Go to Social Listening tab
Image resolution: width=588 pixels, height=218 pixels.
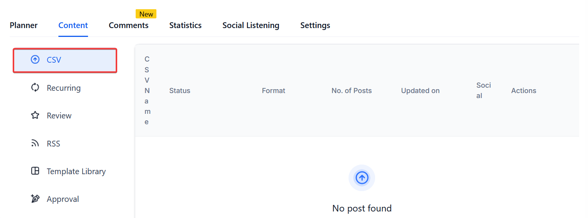pyautogui.click(x=251, y=25)
